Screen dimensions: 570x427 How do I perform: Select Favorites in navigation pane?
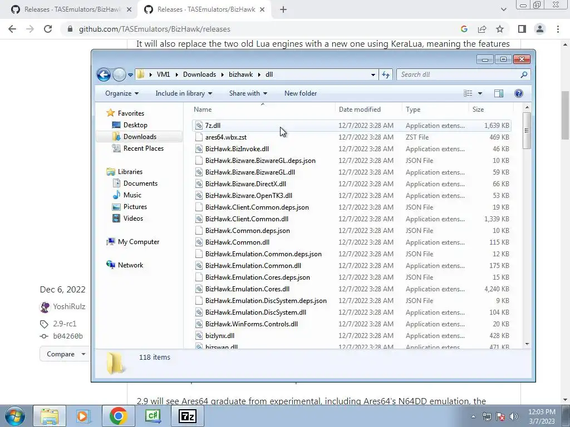(125, 113)
